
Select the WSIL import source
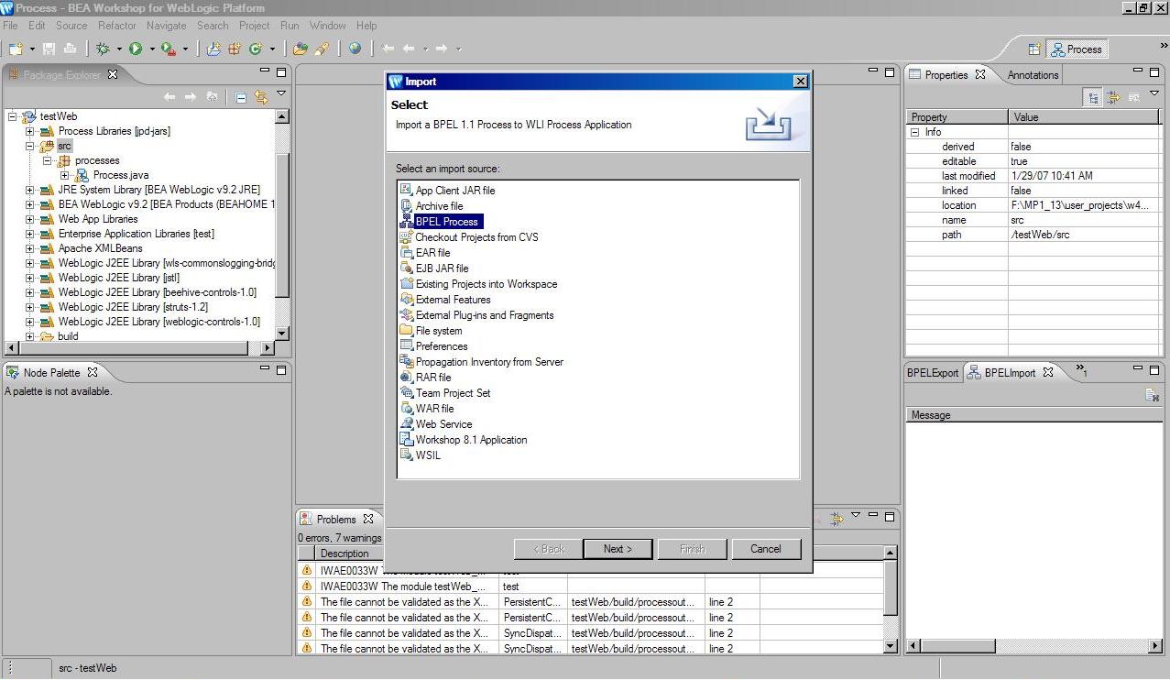pos(428,455)
